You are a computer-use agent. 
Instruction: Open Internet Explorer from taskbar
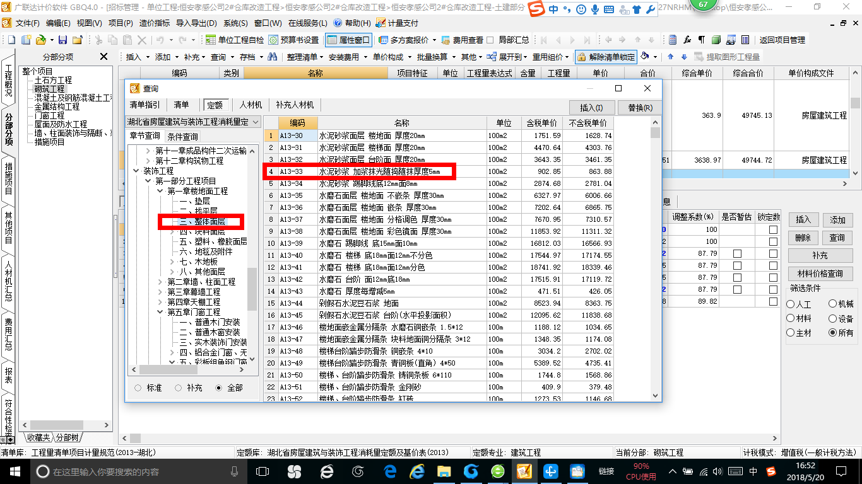(417, 471)
